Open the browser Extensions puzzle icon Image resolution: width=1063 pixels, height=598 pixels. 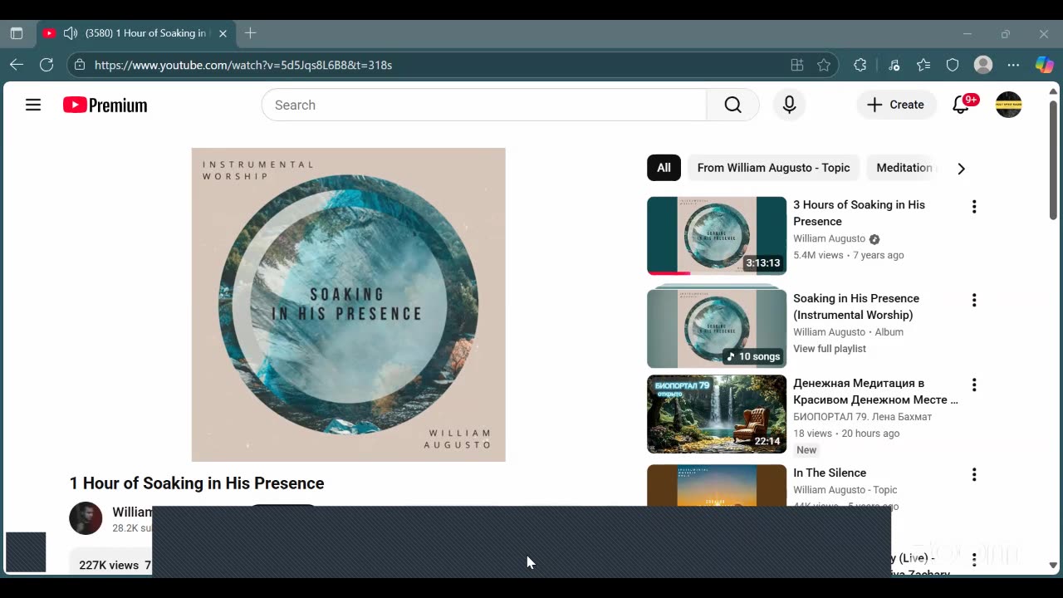860,65
